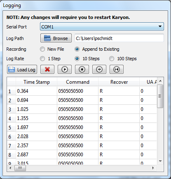Click the time stamp cell 1.025
The height and width of the screenshot is (179, 171).
(x=36, y=109)
